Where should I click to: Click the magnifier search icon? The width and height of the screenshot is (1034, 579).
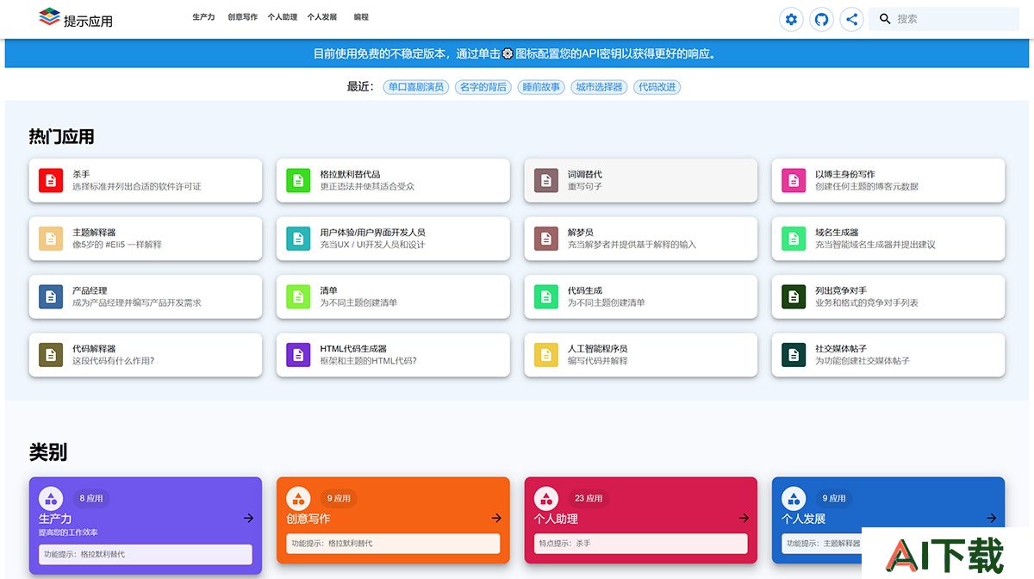coord(884,19)
